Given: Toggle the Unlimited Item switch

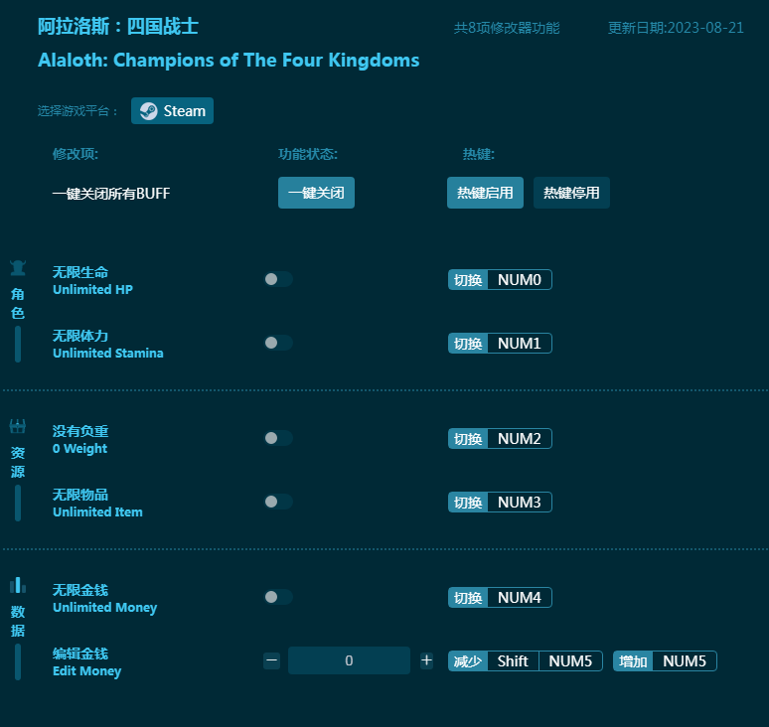Looking at the screenshot, I should coord(278,502).
